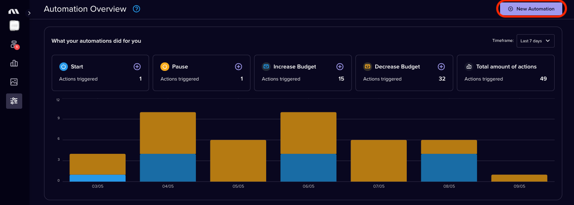Click the 09/05 date axis label
Image resolution: width=574 pixels, height=205 pixels.
[x=519, y=186]
